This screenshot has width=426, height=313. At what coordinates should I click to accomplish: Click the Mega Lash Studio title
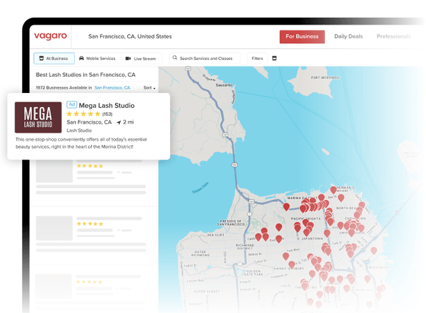(106, 106)
